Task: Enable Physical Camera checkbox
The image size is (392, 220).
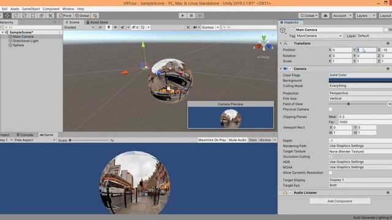Action: pyautogui.click(x=331, y=109)
